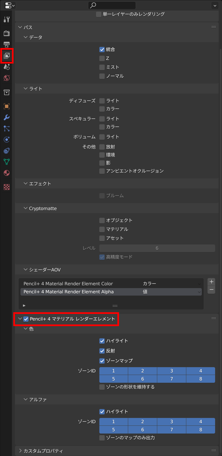Select Pencil+ 4 Material Render Element Color row
The width and height of the screenshot is (222, 456).
[111, 284]
